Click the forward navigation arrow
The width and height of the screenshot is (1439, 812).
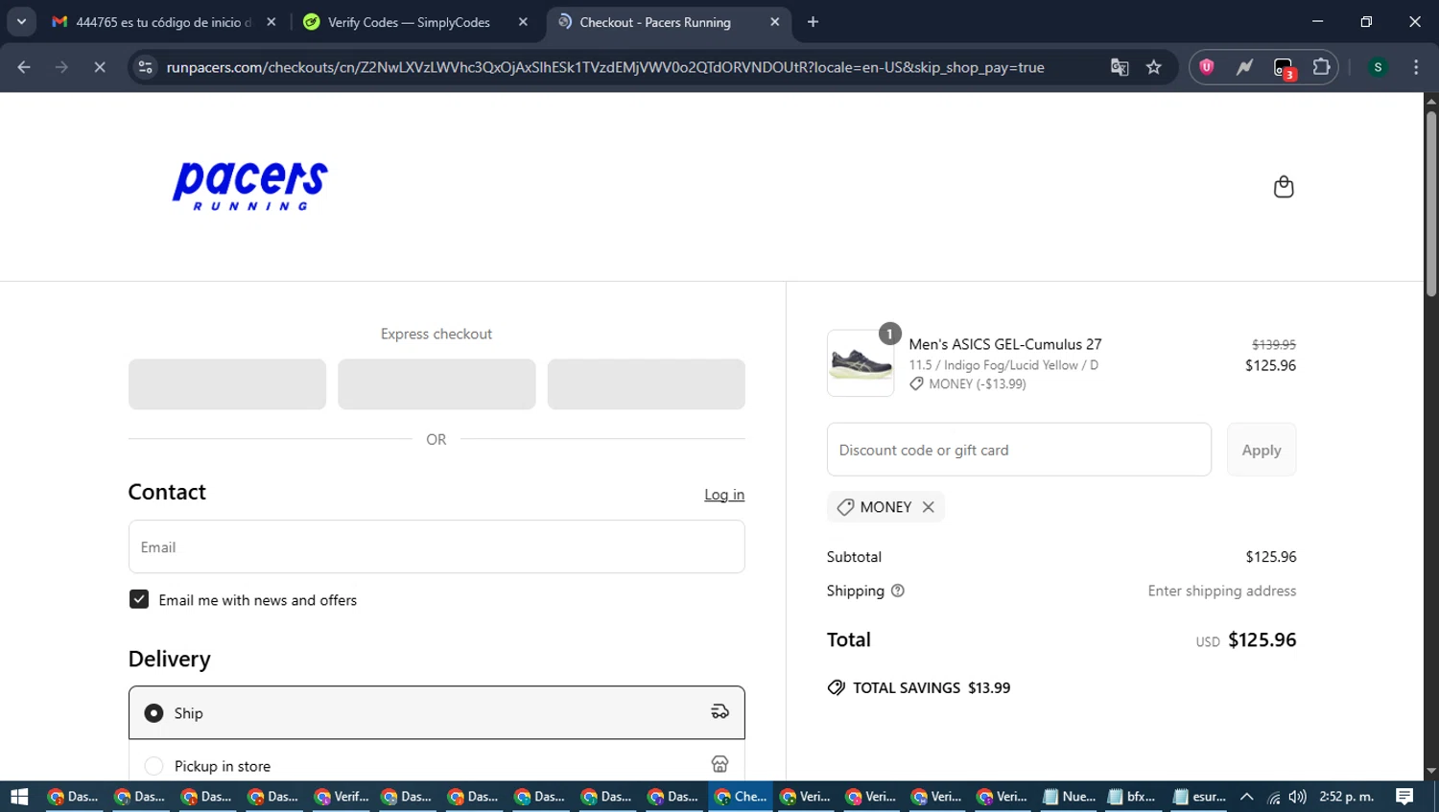(61, 67)
